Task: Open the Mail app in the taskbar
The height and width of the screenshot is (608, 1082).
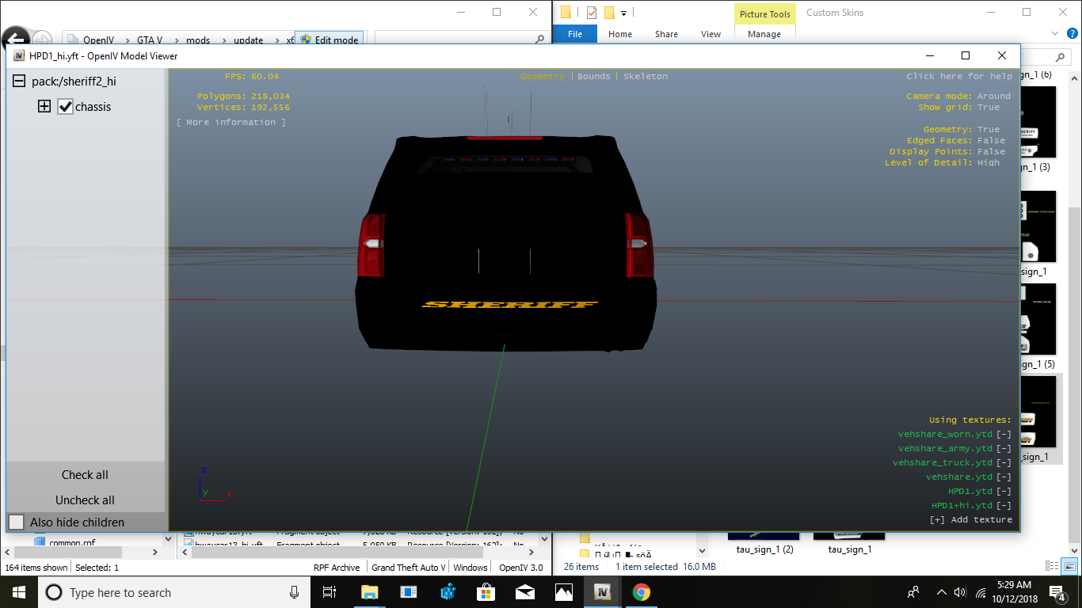Action: 524,592
